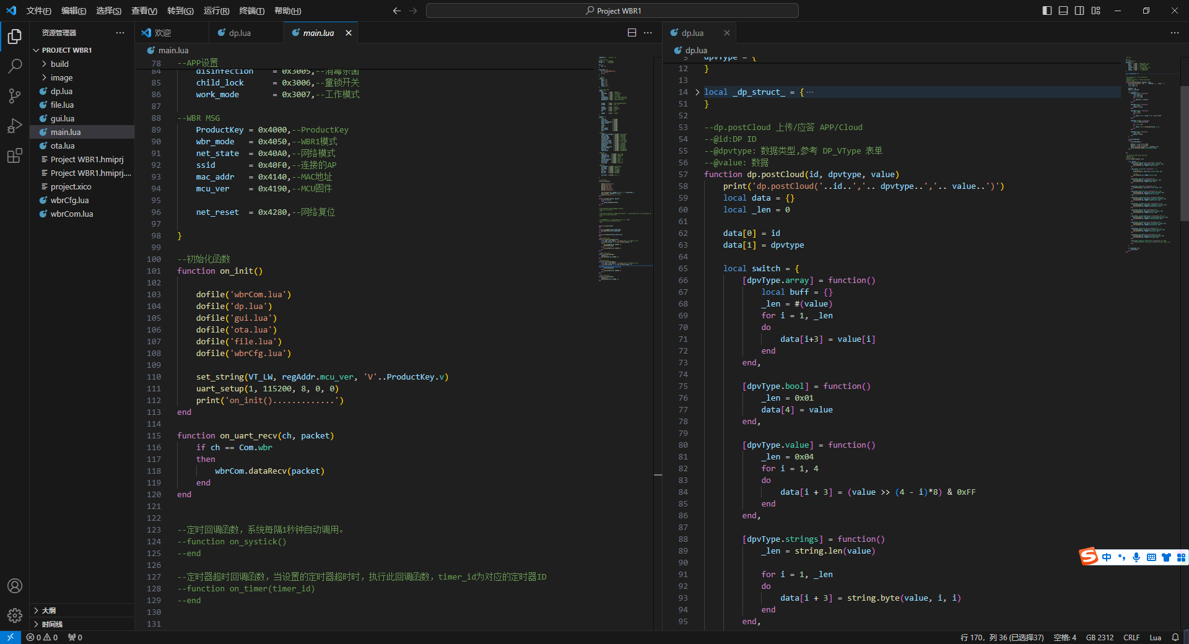
Task: Click Sogou skin shirt icon
Action: [x=1166, y=557]
